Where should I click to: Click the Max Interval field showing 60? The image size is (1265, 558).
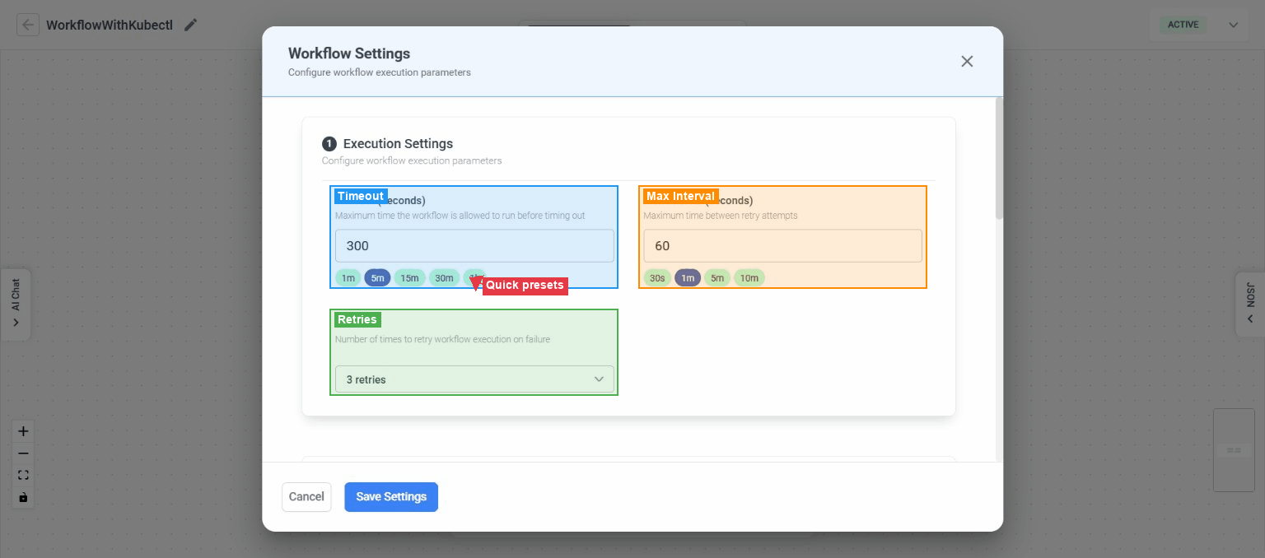click(782, 245)
